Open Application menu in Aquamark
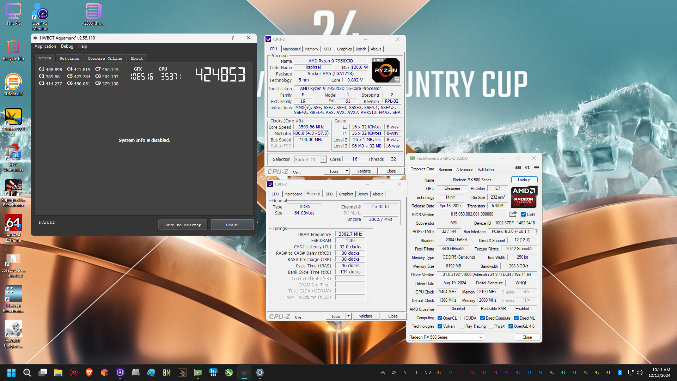 pos(45,46)
